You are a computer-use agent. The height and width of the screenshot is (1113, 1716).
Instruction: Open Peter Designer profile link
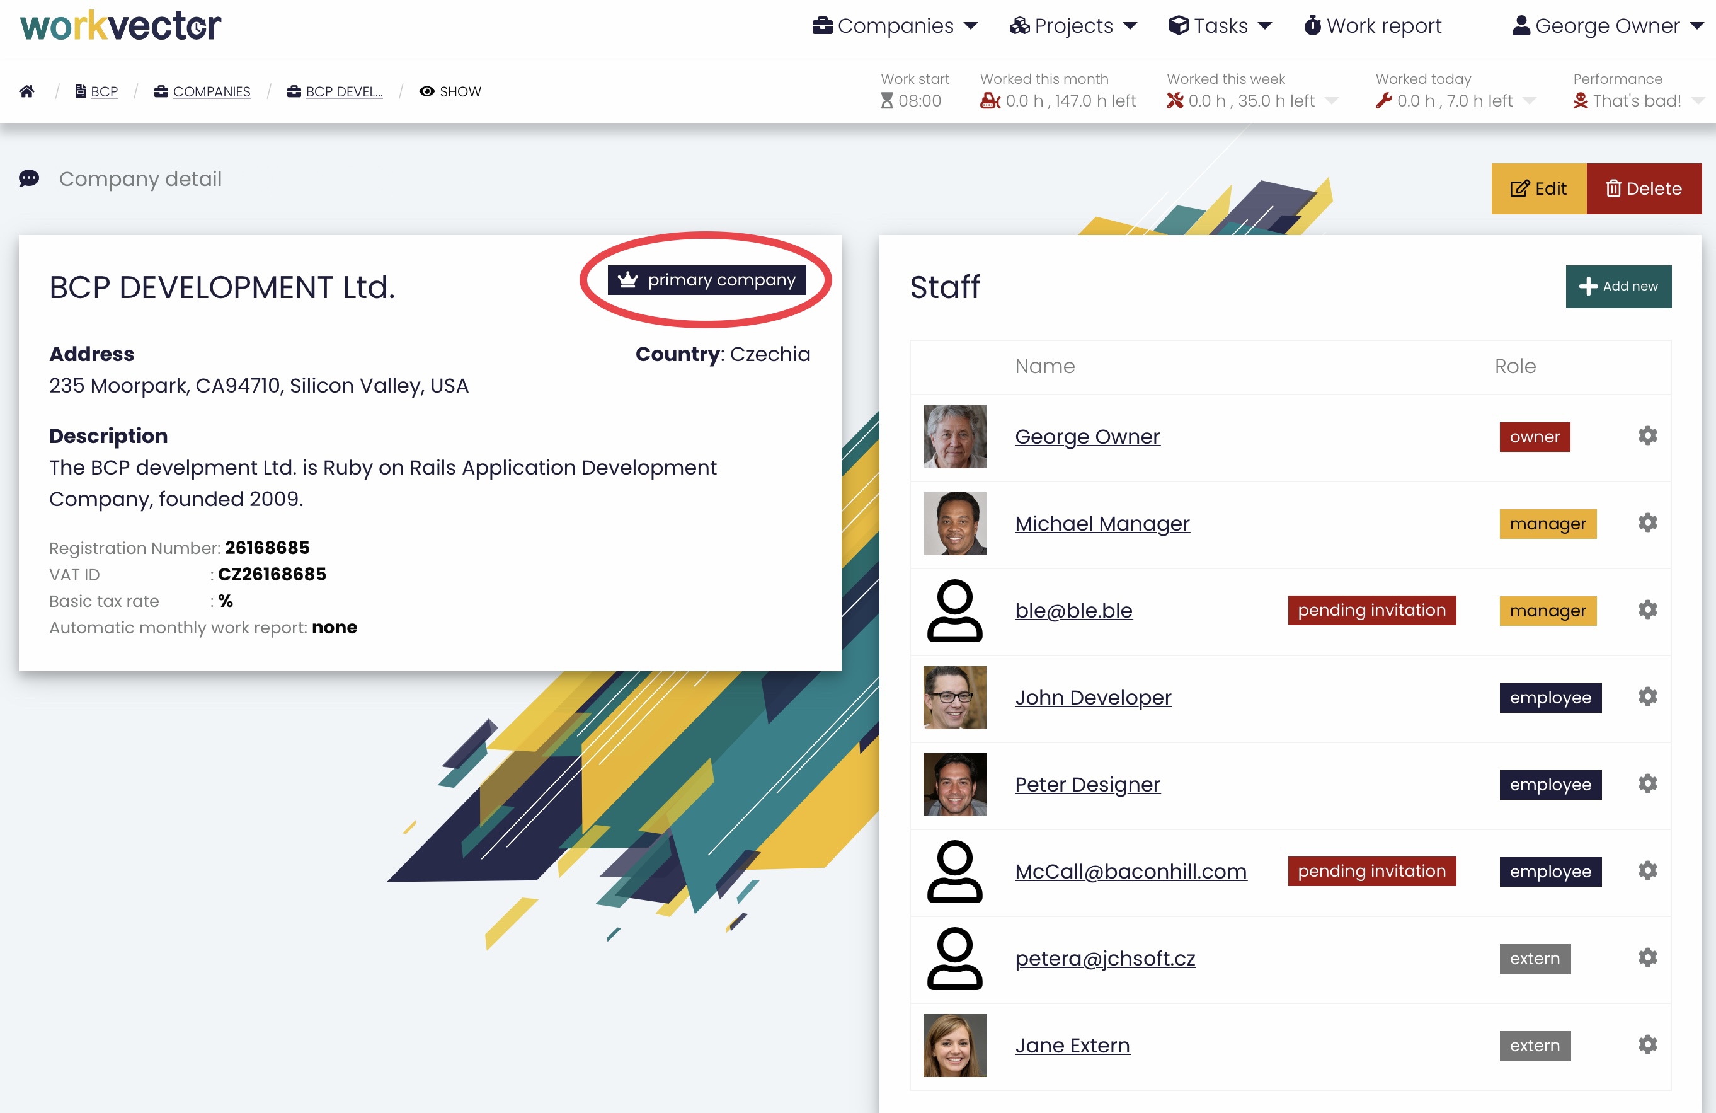pos(1087,784)
